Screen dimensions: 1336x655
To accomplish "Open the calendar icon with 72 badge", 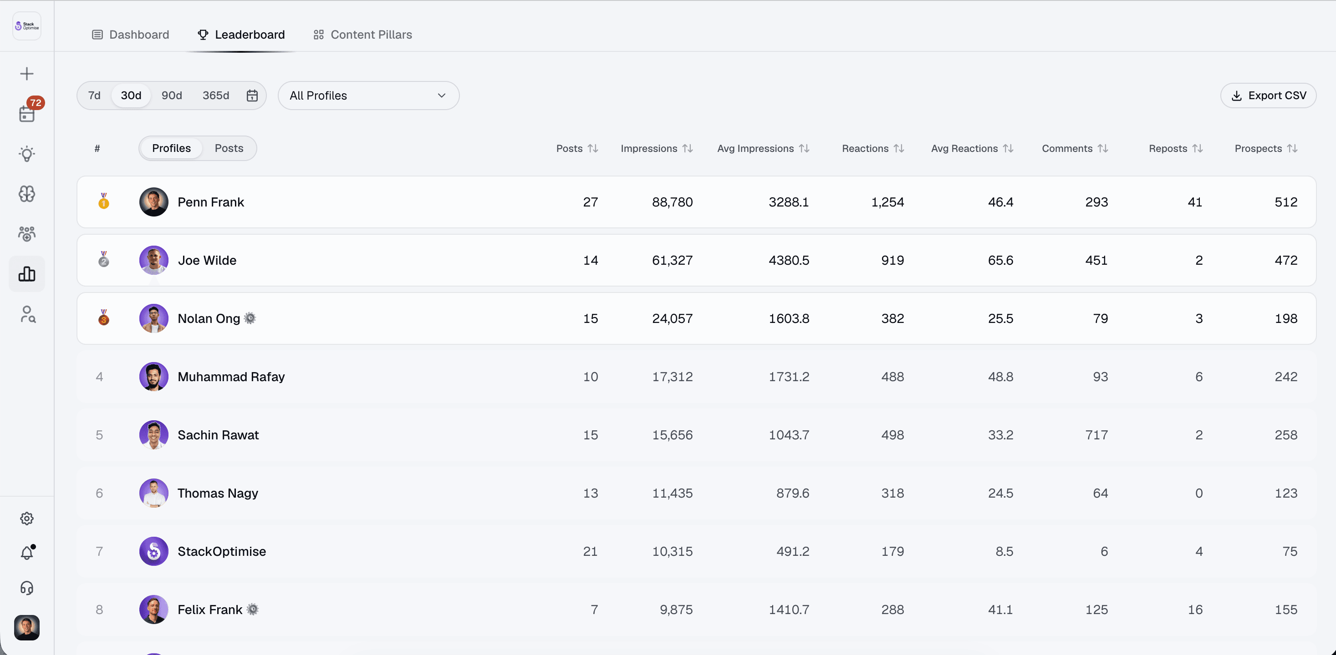I will coord(27,113).
